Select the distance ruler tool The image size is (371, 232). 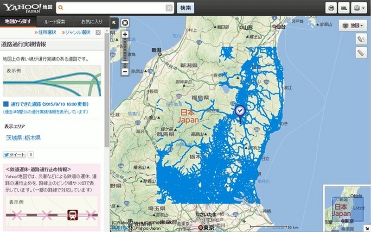(359, 53)
